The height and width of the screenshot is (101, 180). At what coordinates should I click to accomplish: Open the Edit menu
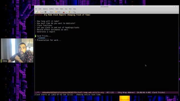click(40, 9)
